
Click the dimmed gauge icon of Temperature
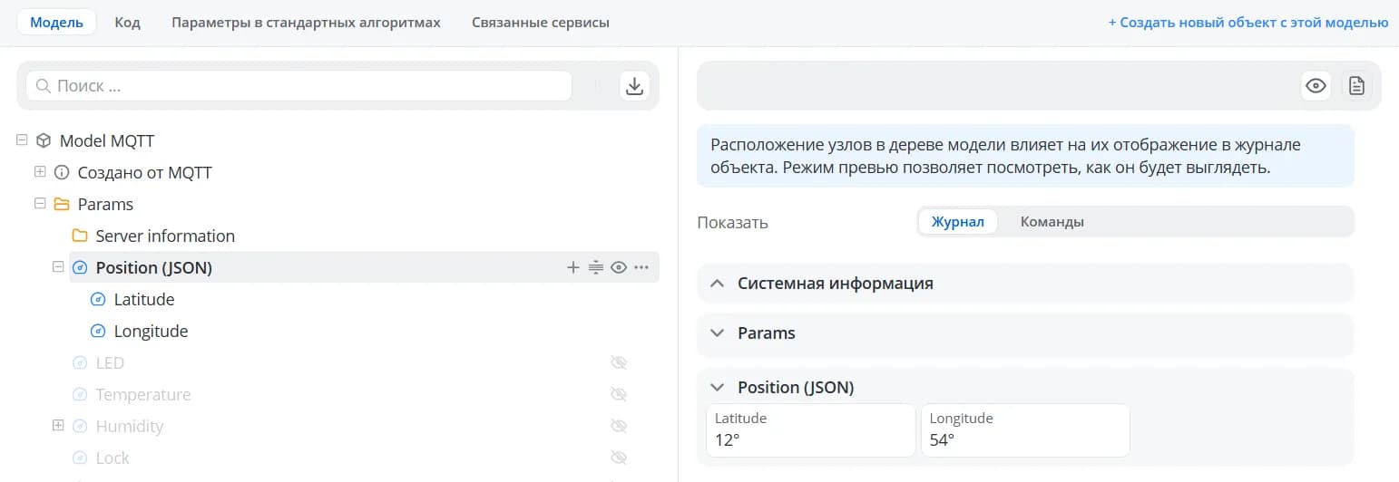[80, 394]
